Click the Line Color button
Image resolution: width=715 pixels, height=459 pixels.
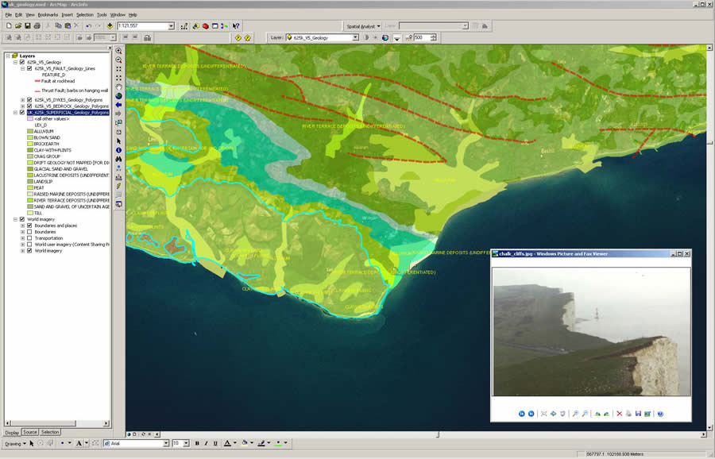[x=261, y=443]
